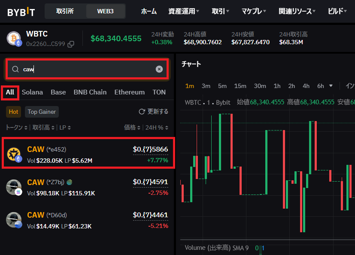Image resolution: width=355 pixels, height=255 pixels.
Task: Select the TON chain tab
Action: pyautogui.click(x=159, y=92)
